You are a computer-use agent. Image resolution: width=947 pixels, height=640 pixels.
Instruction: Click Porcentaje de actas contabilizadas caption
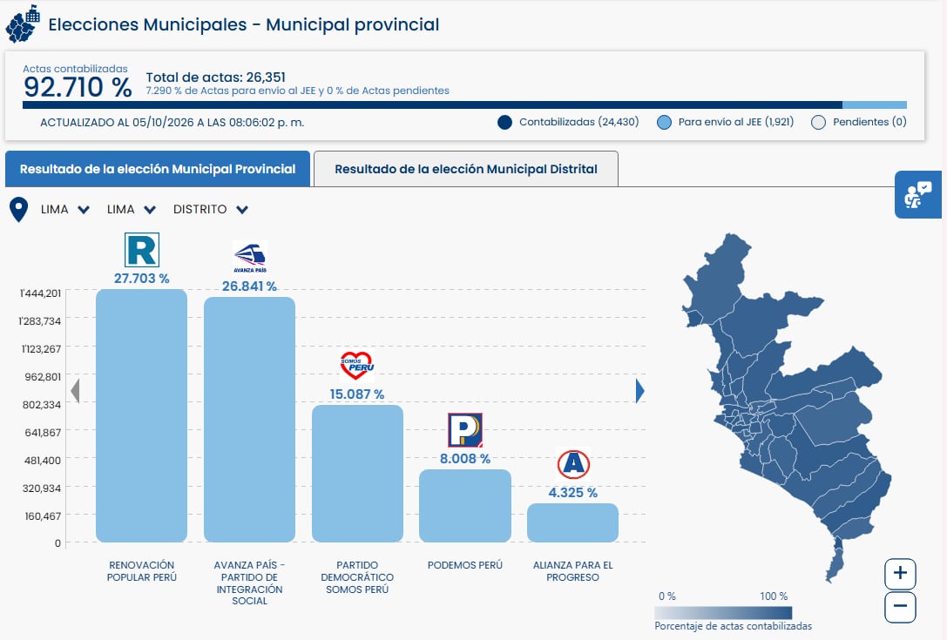pos(734,626)
